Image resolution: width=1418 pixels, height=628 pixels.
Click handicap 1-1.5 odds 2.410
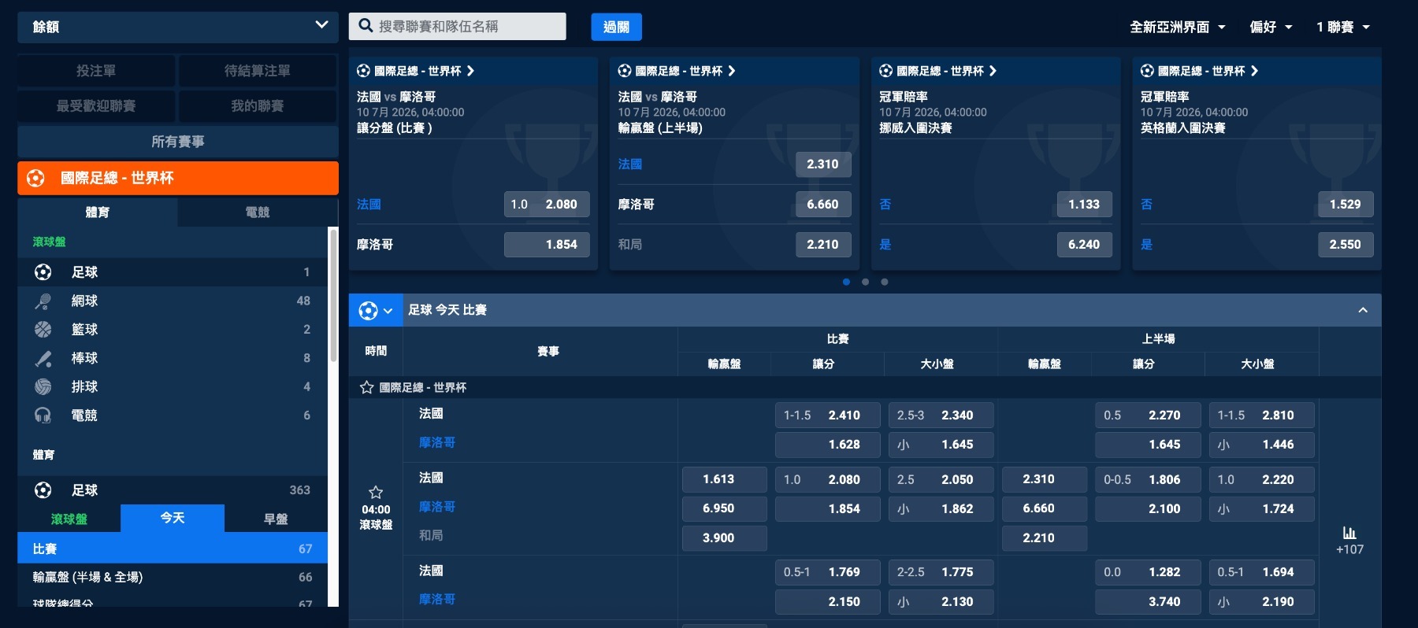(x=828, y=416)
